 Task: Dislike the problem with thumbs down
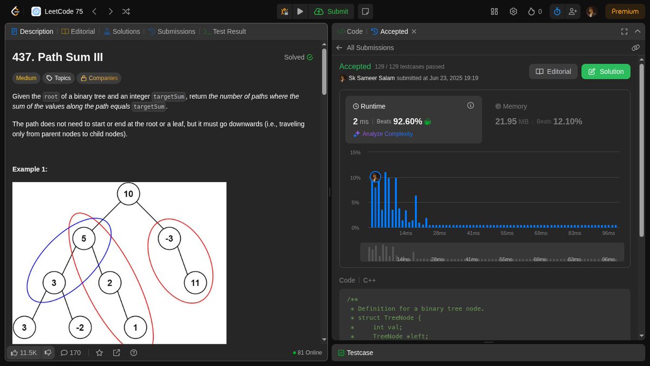click(x=48, y=352)
